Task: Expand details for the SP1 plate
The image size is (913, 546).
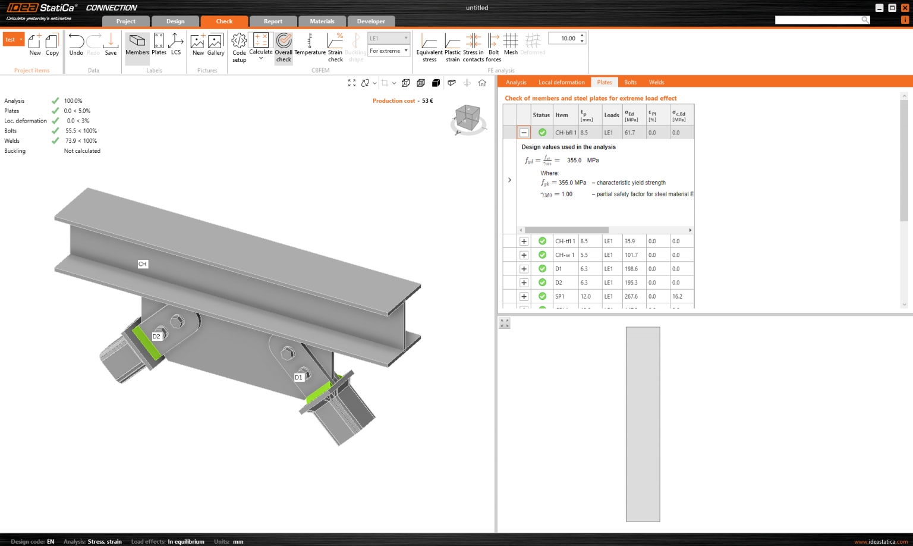Action: tap(524, 296)
